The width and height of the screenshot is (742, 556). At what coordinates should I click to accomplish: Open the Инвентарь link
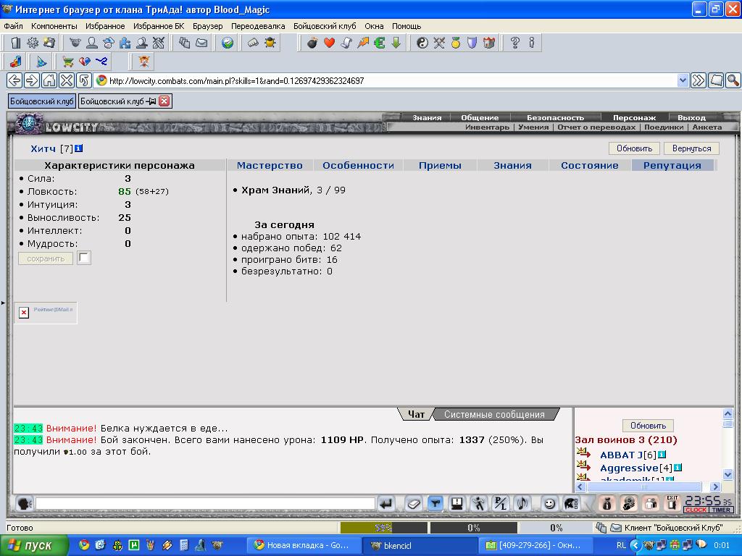tap(487, 127)
